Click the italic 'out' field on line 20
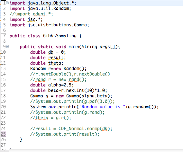 [x=52, y=107]
